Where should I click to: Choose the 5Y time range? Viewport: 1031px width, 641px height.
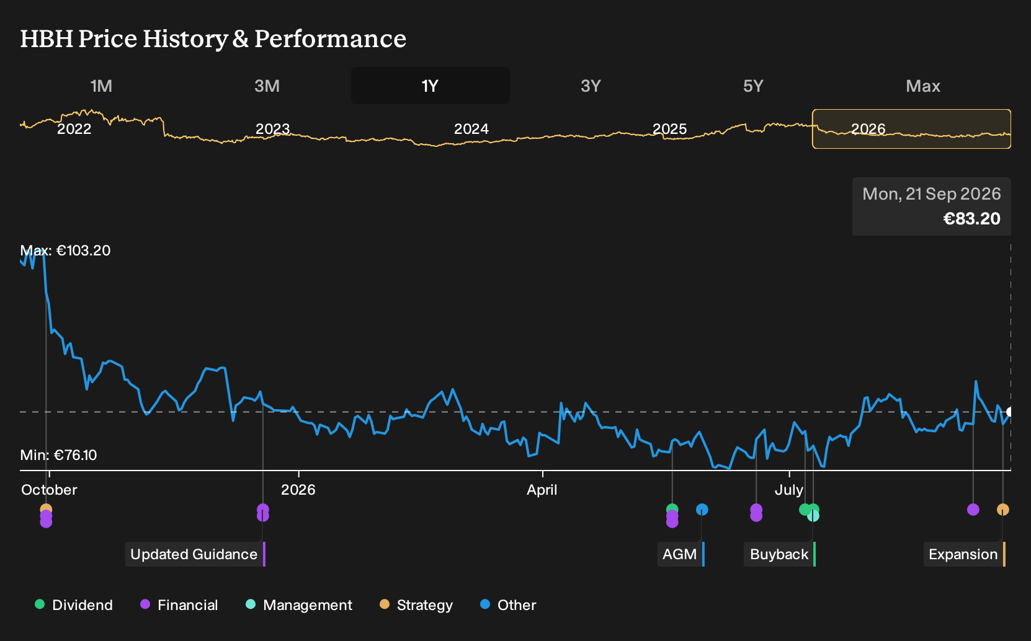coord(753,86)
